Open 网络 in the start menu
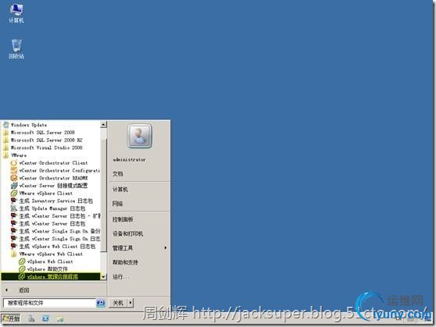Viewport: 436px width, 327px height. click(118, 204)
